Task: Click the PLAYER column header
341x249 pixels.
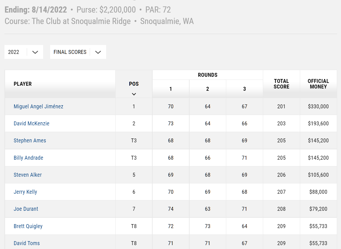Action: click(23, 84)
